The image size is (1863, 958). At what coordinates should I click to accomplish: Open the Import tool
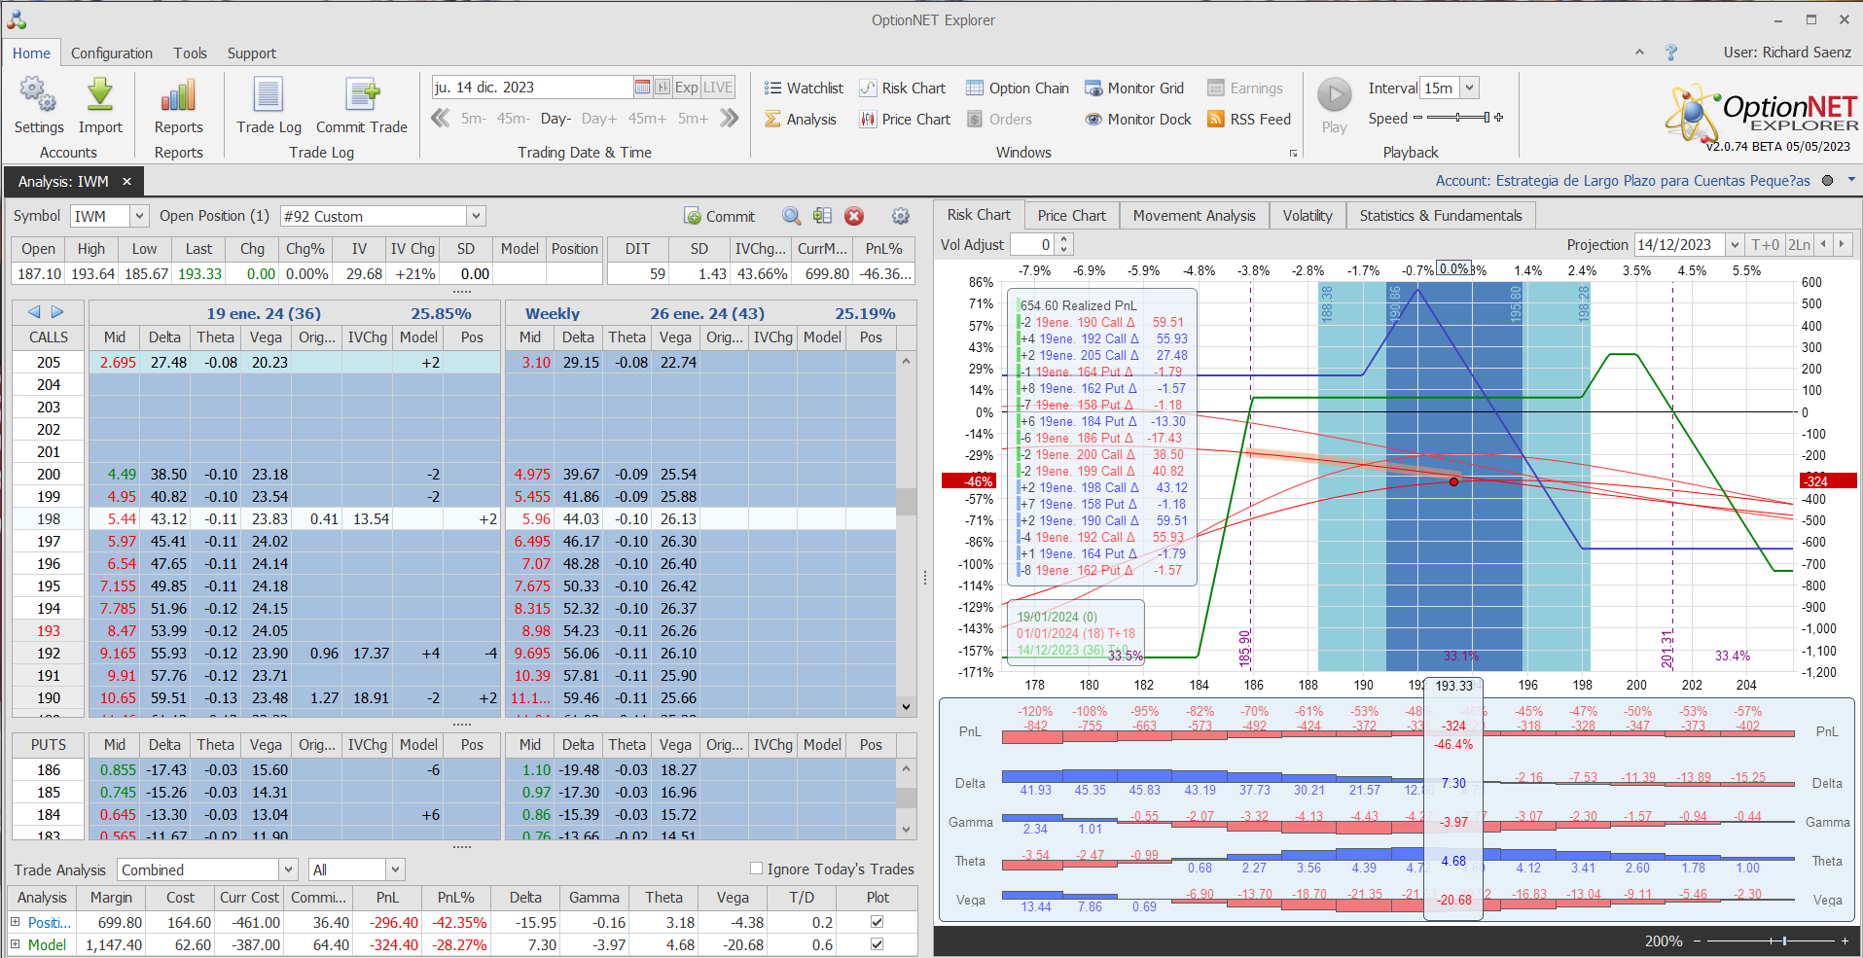(x=100, y=105)
